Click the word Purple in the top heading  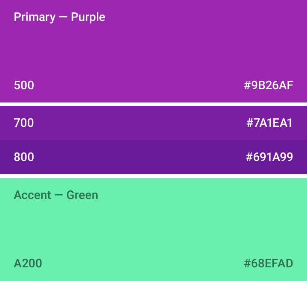88,17
